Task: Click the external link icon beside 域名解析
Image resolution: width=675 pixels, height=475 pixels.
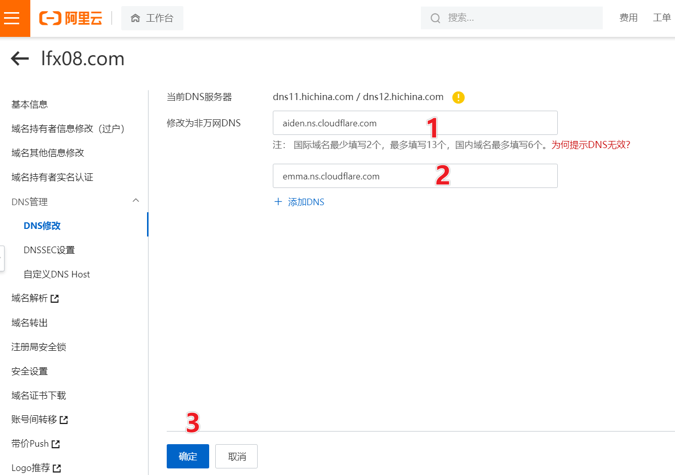Action: coord(55,299)
